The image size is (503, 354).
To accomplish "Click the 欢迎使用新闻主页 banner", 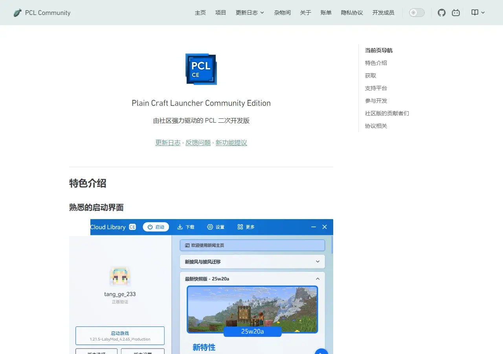I will 252,245.
